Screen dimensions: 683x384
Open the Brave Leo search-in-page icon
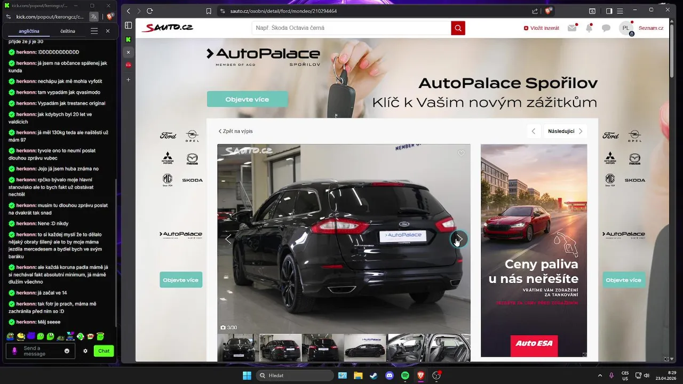pyautogui.click(x=592, y=11)
